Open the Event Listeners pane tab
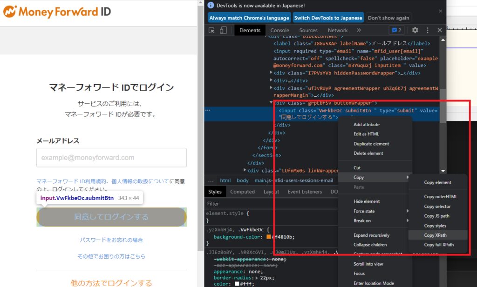This screenshot has width=477, height=287. (x=305, y=192)
